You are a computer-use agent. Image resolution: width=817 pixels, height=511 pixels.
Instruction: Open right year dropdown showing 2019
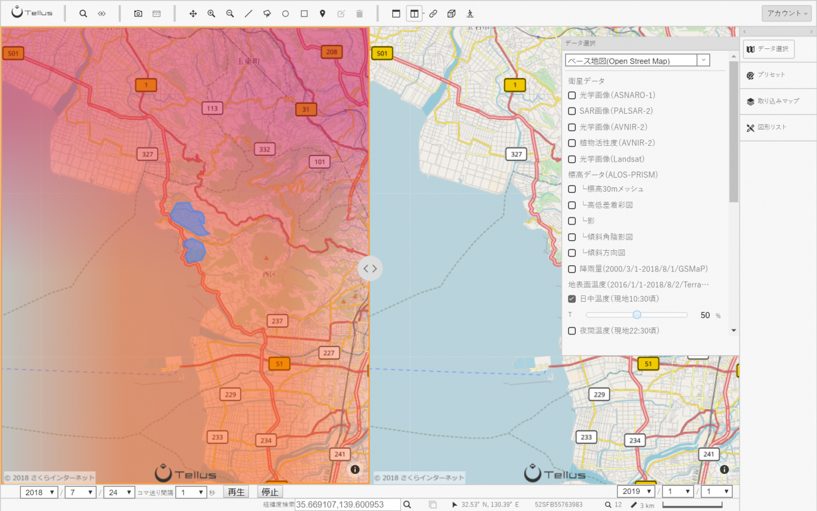click(x=636, y=492)
